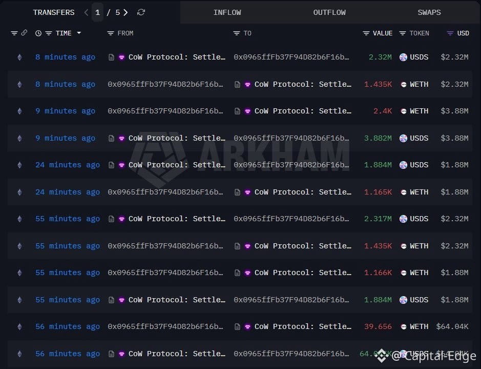Click the $64.04K amount in 39.656 WETH row
The image size is (481, 369).
click(452, 326)
